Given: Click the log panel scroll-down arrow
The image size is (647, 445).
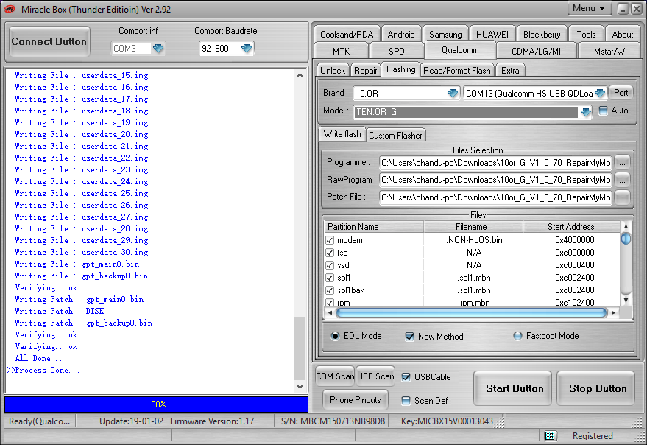Looking at the screenshot, I should pos(300,387).
